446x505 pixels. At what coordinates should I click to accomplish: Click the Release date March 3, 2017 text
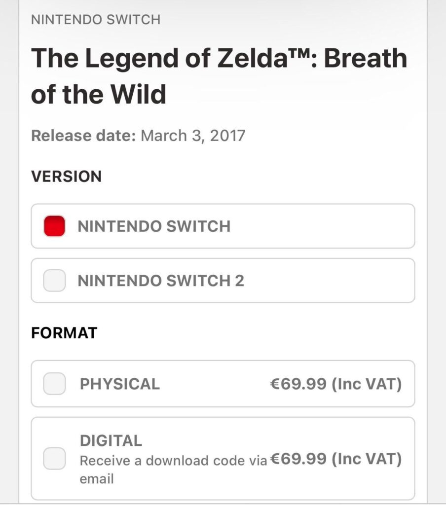(139, 136)
